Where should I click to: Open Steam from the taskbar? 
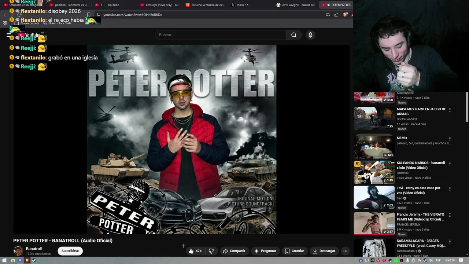click(34, 260)
